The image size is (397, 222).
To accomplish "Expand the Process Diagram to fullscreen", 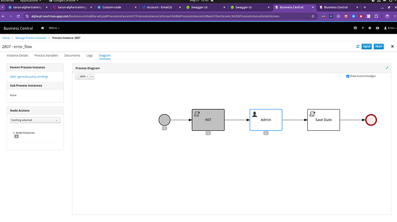I will 387,68.
